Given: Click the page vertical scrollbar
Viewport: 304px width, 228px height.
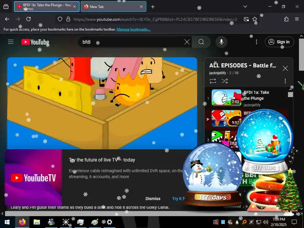Looking at the screenshot, I should coord(301,54).
